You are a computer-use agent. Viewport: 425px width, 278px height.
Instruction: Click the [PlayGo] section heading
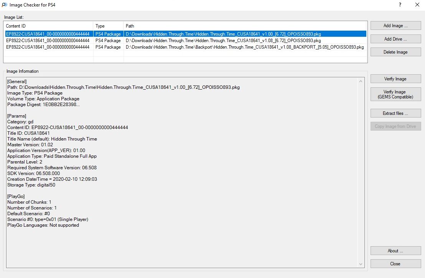coord(16,196)
